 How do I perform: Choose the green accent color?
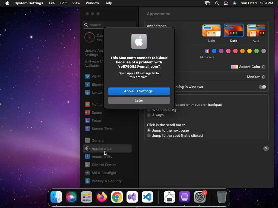pyautogui.click(x=257, y=51)
